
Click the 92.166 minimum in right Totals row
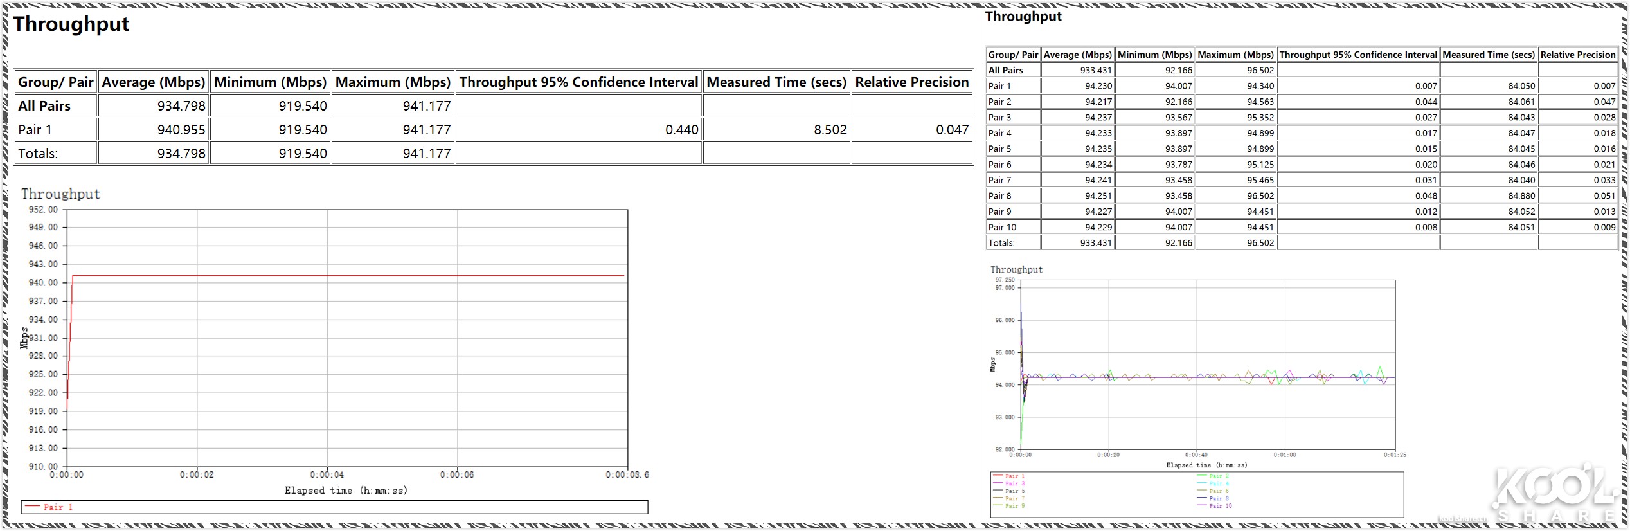1178,243
